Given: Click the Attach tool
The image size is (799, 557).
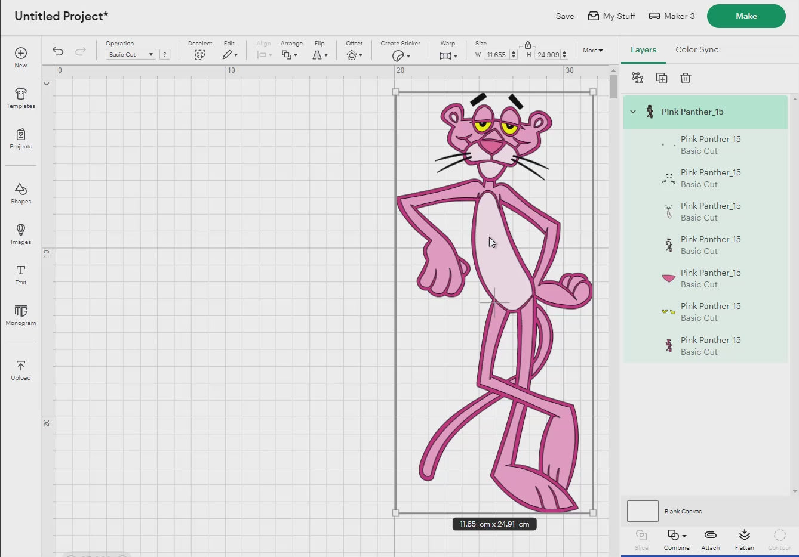Looking at the screenshot, I should click(x=711, y=539).
